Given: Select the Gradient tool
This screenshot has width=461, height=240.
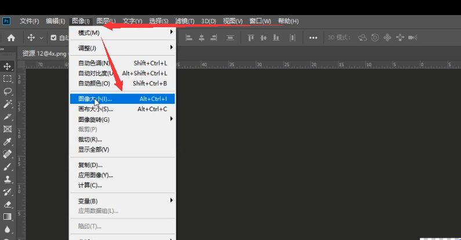Looking at the screenshot, I should point(8,217).
